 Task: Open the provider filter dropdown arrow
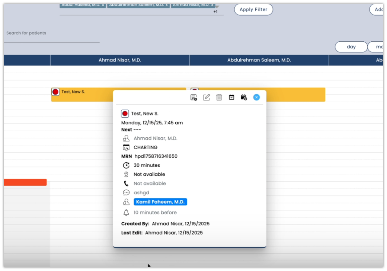point(217,6)
